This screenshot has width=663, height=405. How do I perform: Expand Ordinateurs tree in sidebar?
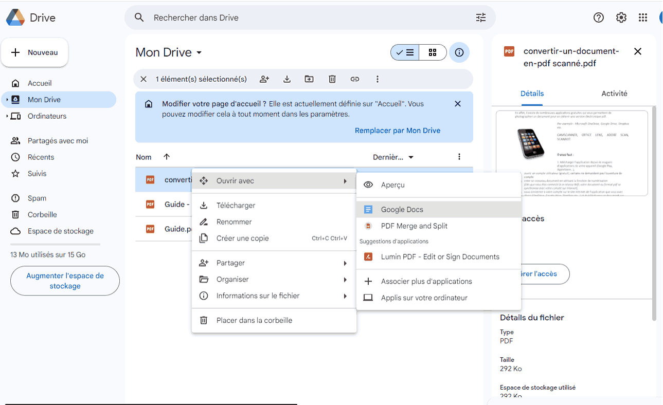click(7, 116)
